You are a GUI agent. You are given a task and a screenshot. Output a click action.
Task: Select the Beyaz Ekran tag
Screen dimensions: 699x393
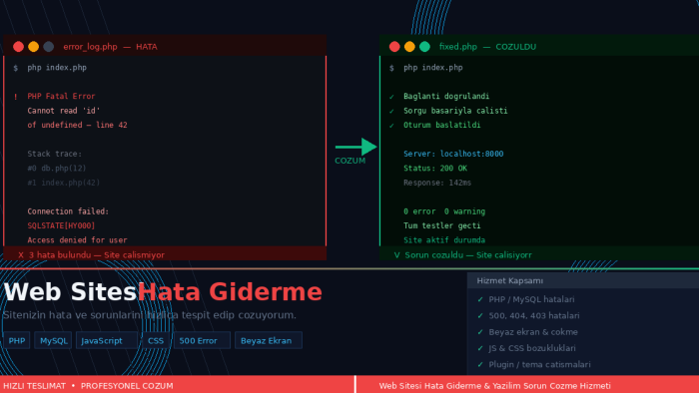click(269, 340)
